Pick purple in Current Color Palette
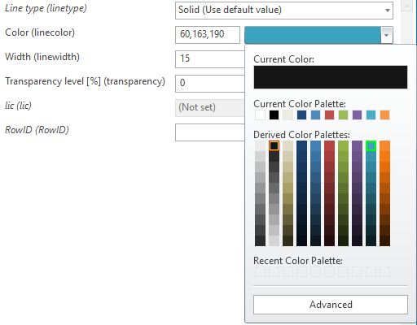This screenshot has width=417, height=325. 357,115
